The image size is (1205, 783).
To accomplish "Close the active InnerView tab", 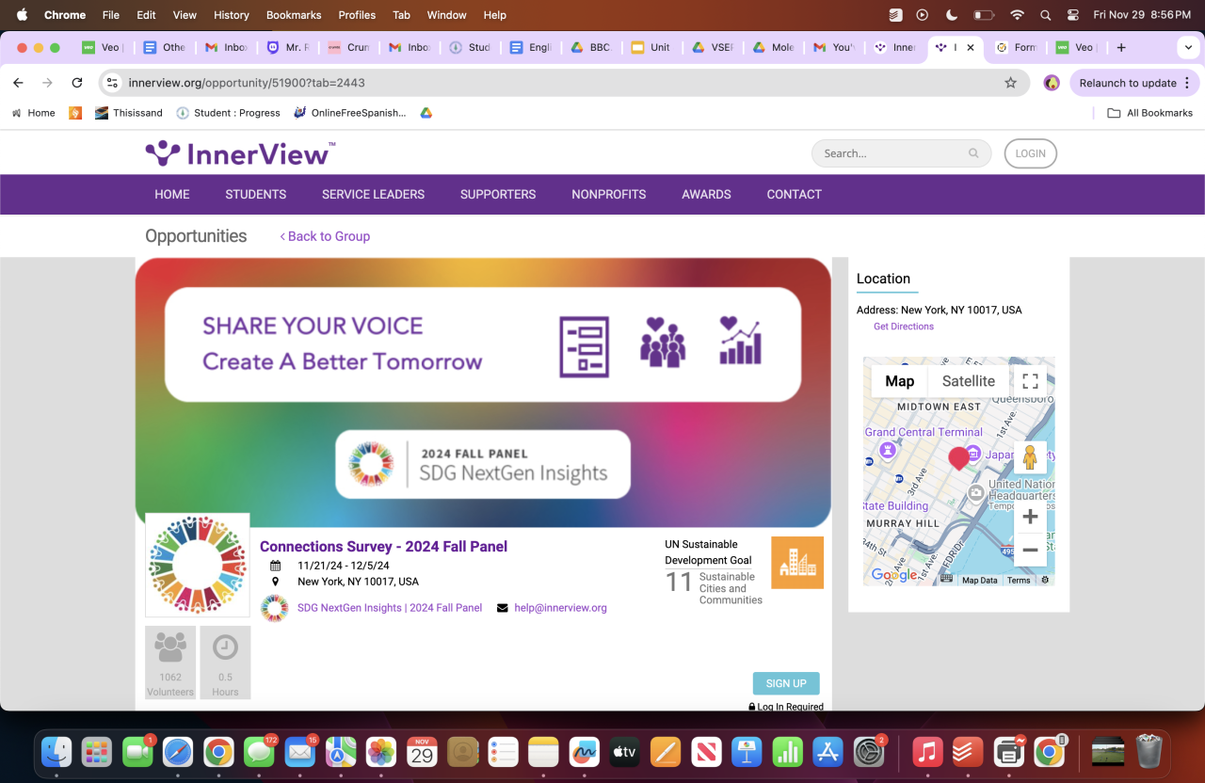I will tap(971, 47).
